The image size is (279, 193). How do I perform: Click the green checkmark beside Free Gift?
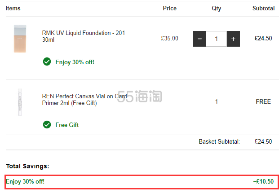[47, 124]
